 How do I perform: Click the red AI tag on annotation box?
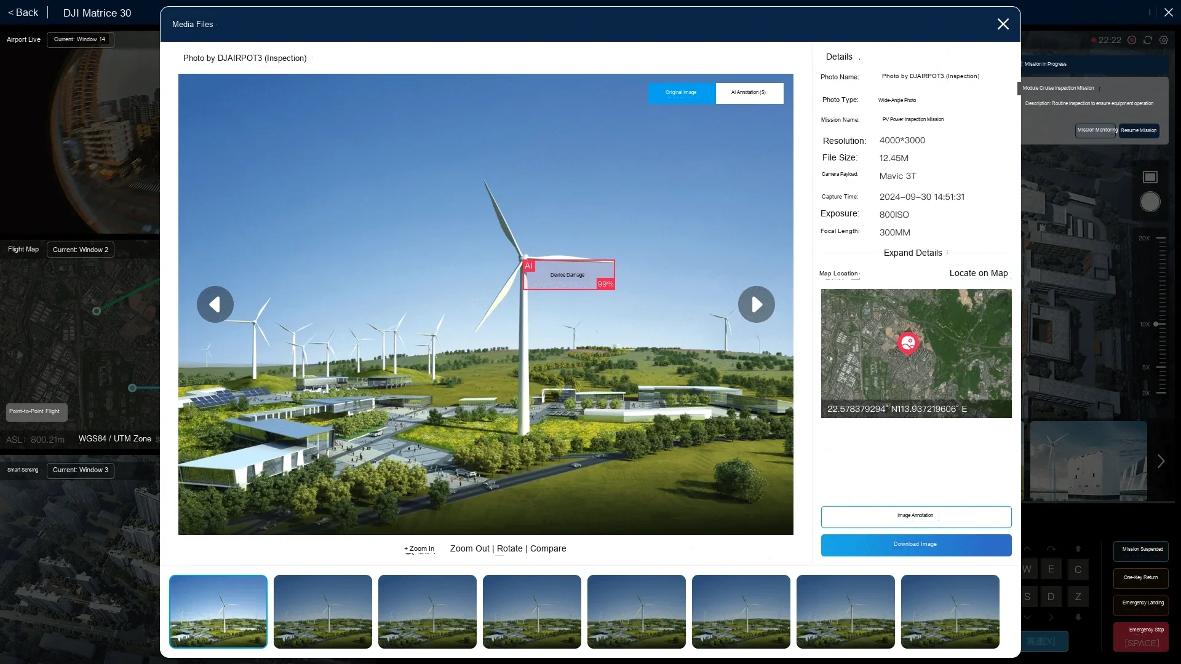[x=528, y=266]
